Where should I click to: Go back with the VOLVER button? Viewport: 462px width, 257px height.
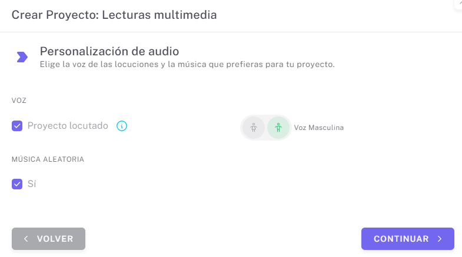(48, 239)
